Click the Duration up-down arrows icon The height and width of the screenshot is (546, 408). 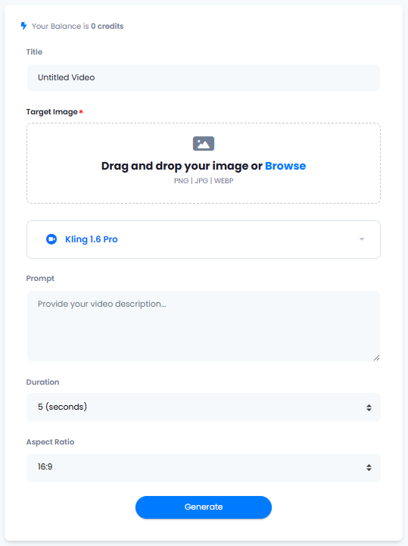[x=369, y=407]
